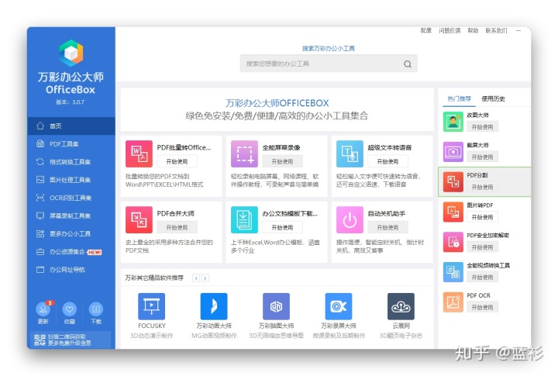Click the 改图大师 icon in right panel

[x=453, y=122]
